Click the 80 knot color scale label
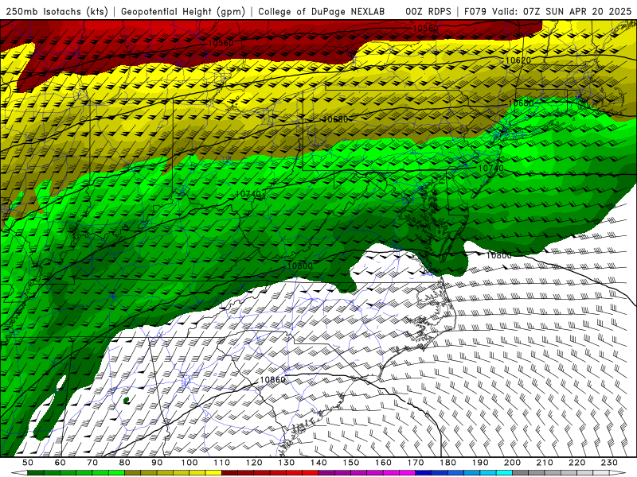Image resolution: width=637 pixels, height=477 pixels. click(x=125, y=463)
